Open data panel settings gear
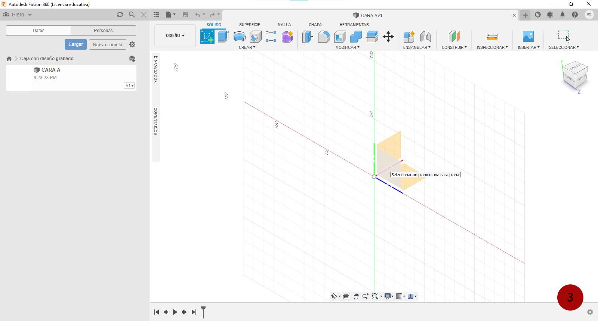 point(132,44)
